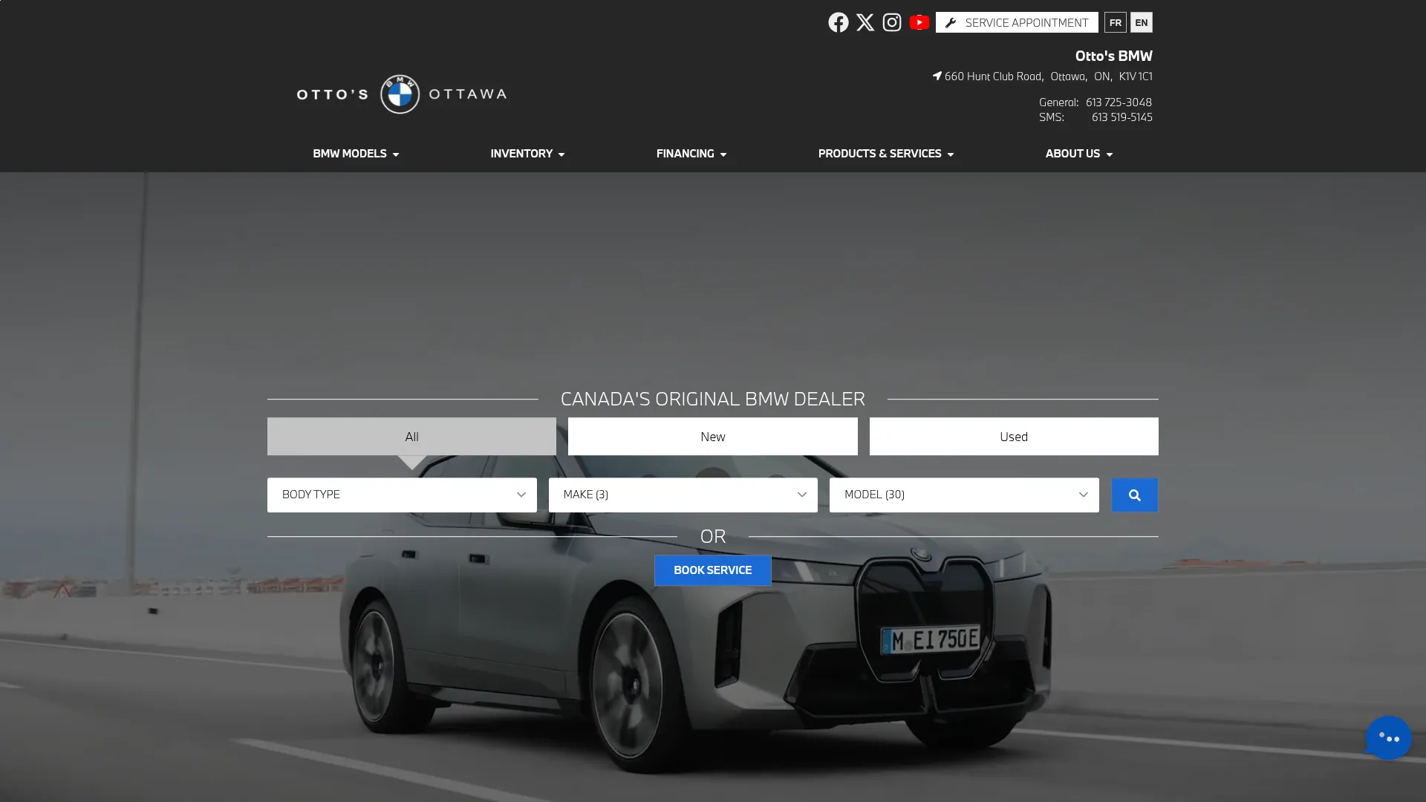Select the All vehicles tab

pos(411,437)
